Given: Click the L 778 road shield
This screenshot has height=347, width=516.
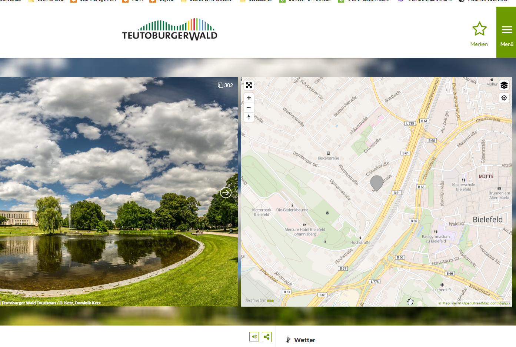Looking at the screenshot, I should (x=375, y=282).
